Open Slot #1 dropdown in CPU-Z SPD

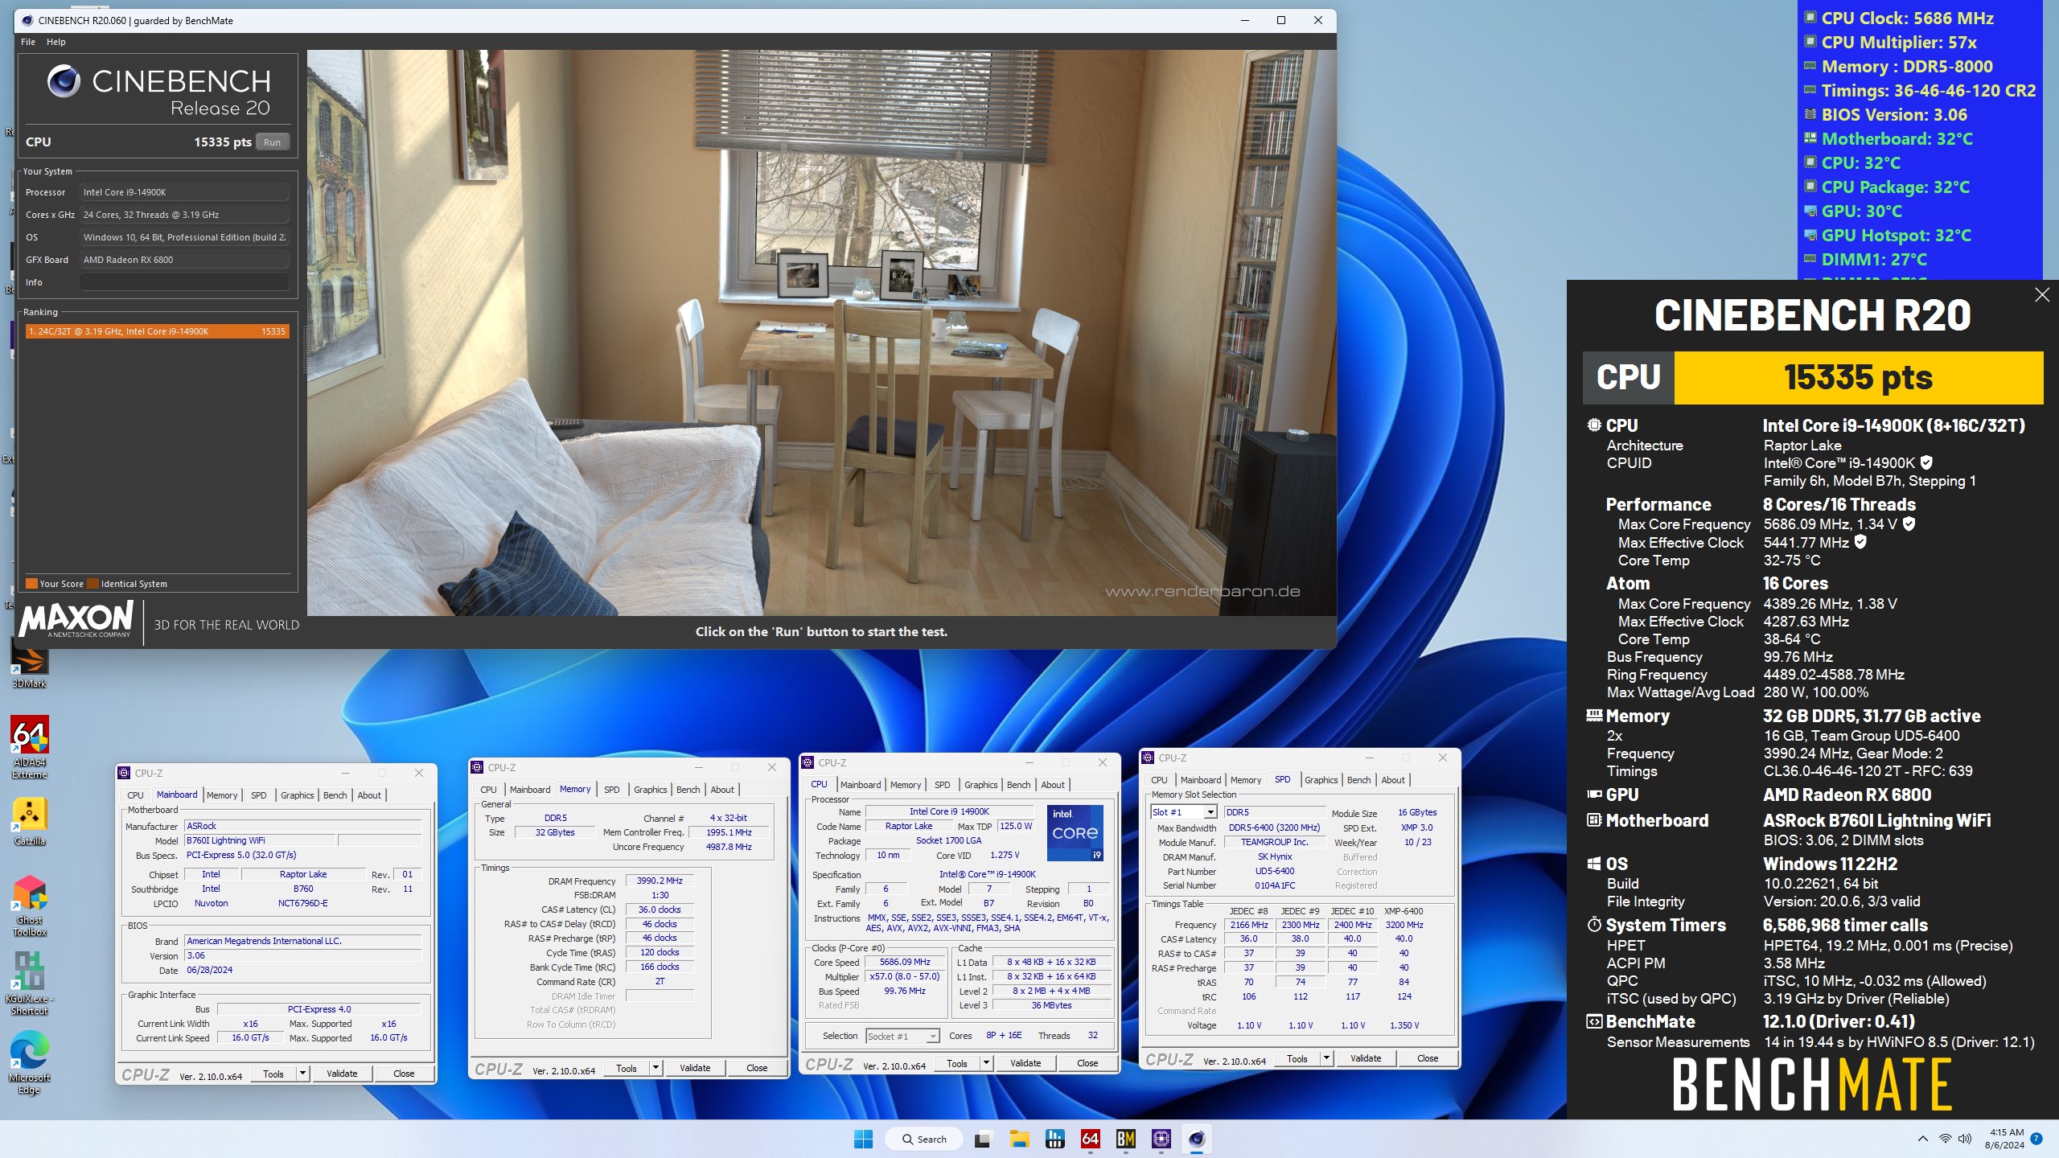click(1210, 812)
